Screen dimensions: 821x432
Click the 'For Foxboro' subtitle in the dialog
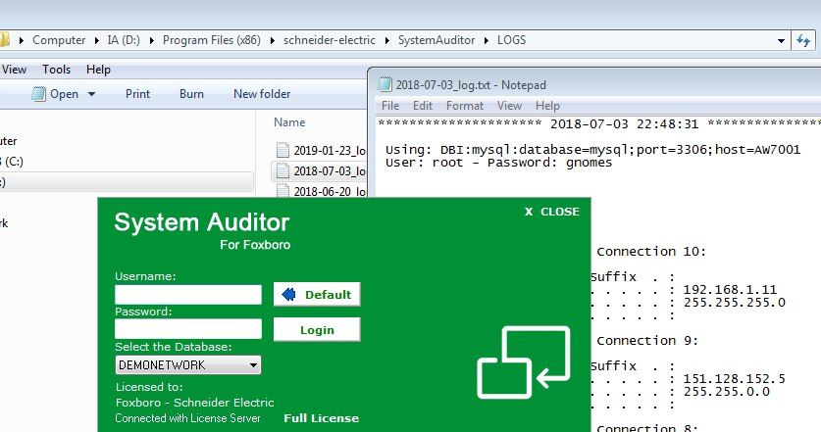click(255, 245)
